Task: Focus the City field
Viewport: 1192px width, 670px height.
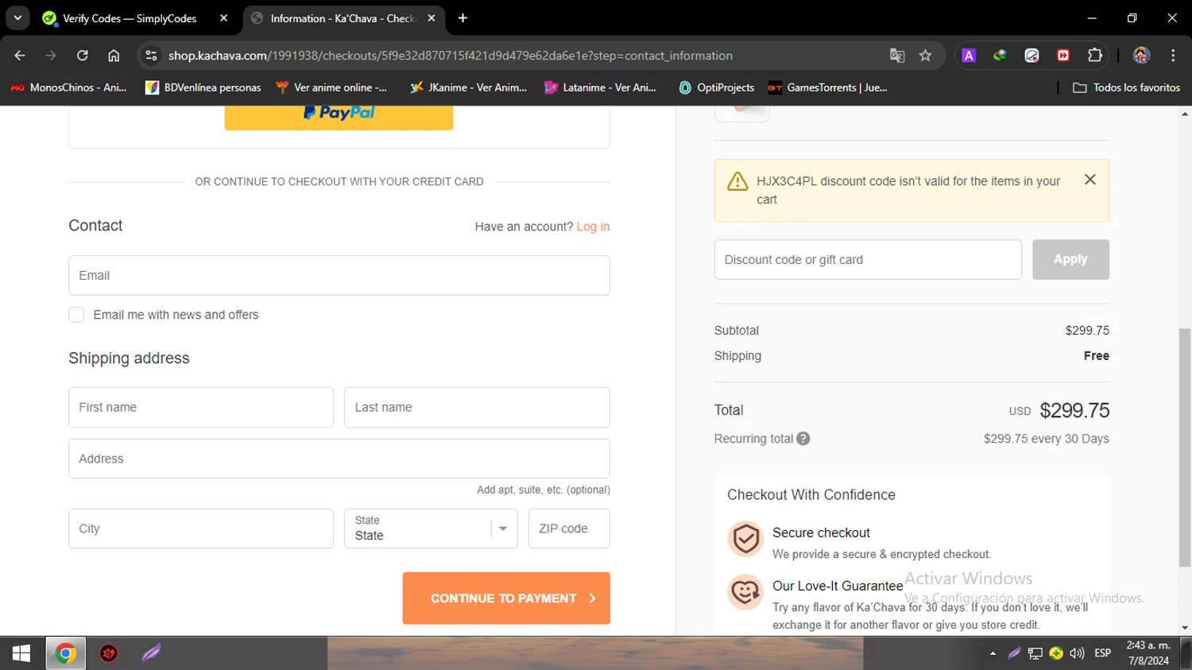Action: coord(201,529)
